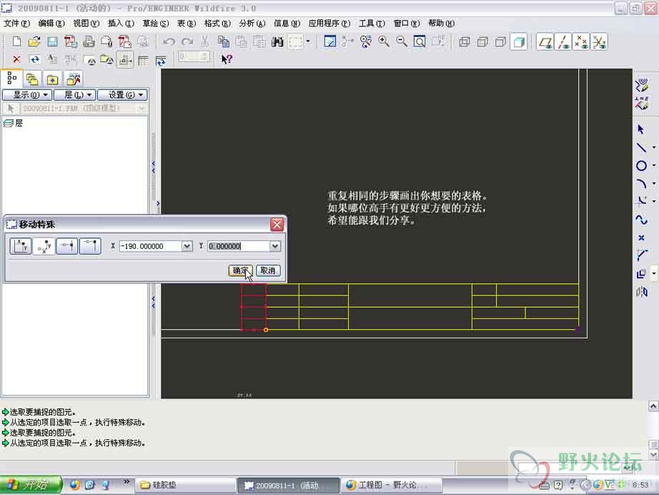Expand the X value dropdown arrow
Viewport: 659px width, 495px height.
click(187, 246)
